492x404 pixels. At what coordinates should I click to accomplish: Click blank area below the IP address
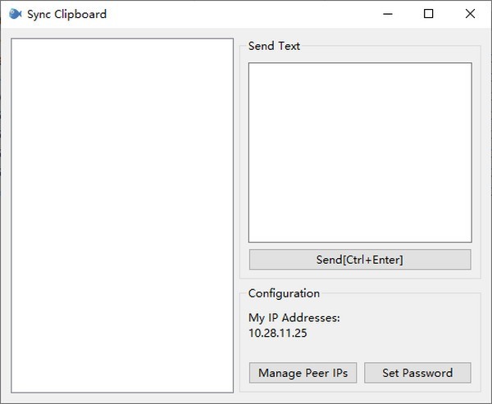pos(360,351)
